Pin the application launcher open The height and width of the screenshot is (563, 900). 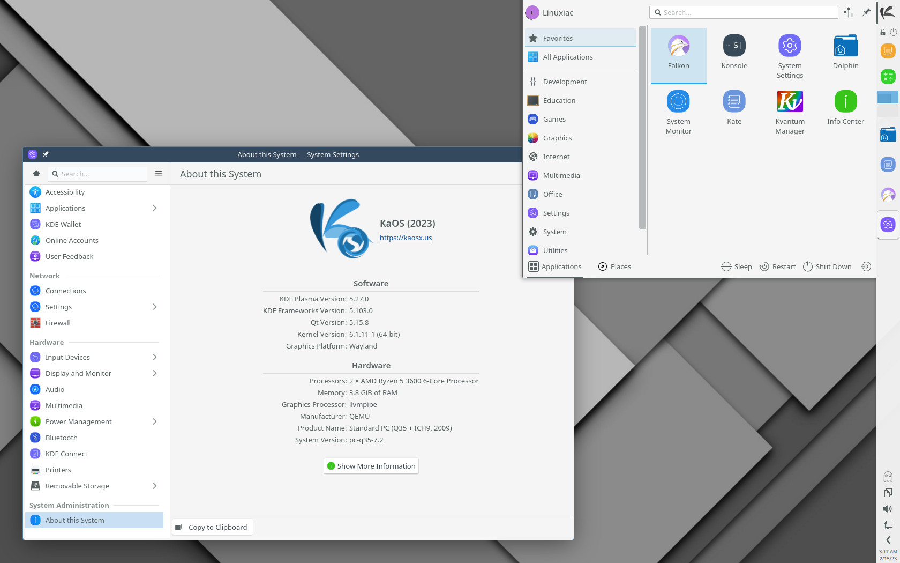(x=866, y=12)
